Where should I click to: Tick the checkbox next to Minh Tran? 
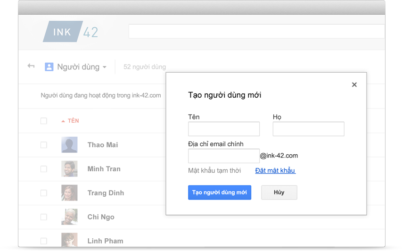click(44, 169)
